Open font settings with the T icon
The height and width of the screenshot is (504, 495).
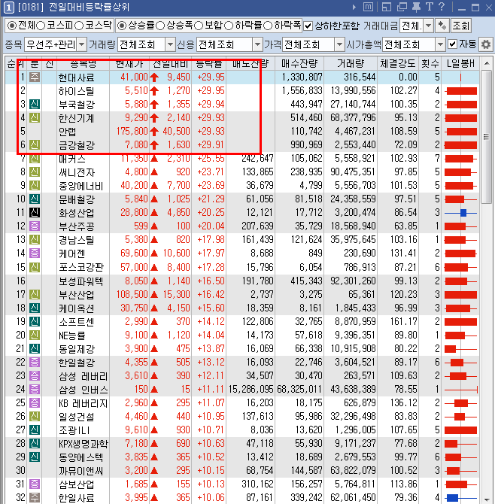pyautogui.click(x=430, y=7)
